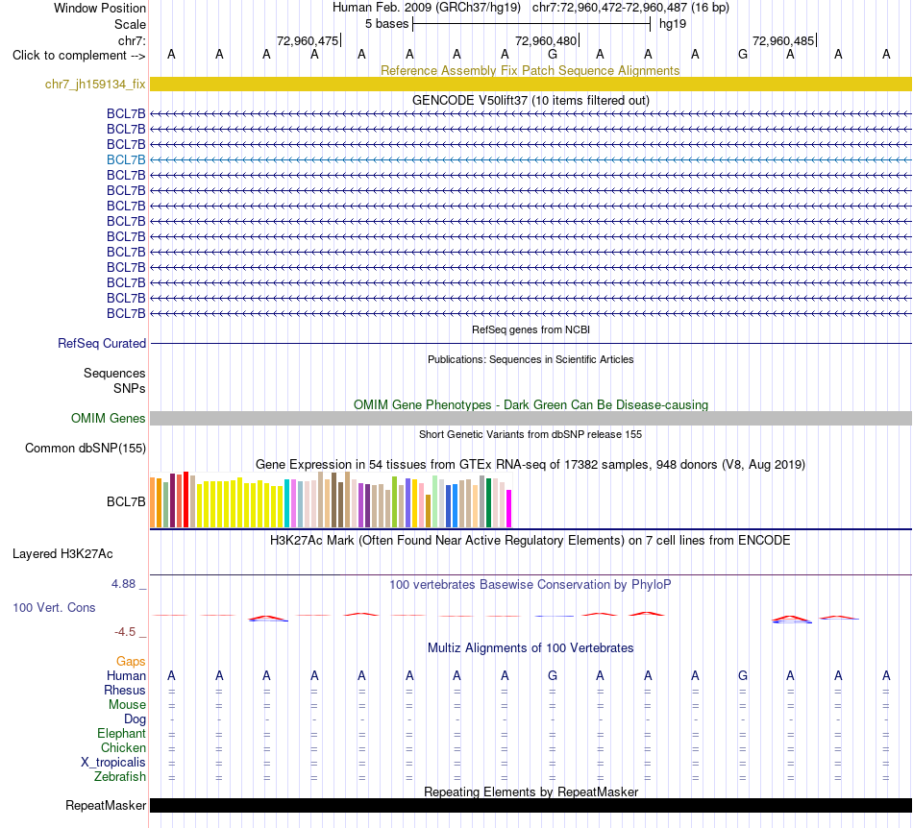Click the yellow fix patch alignment bar

point(531,84)
